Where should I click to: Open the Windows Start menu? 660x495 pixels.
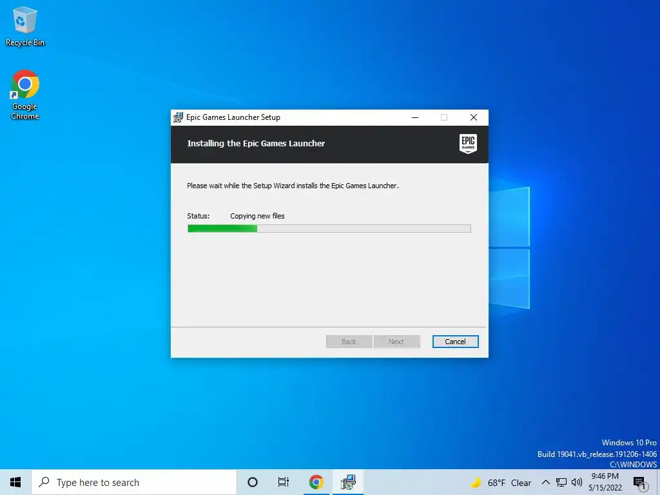pyautogui.click(x=15, y=482)
